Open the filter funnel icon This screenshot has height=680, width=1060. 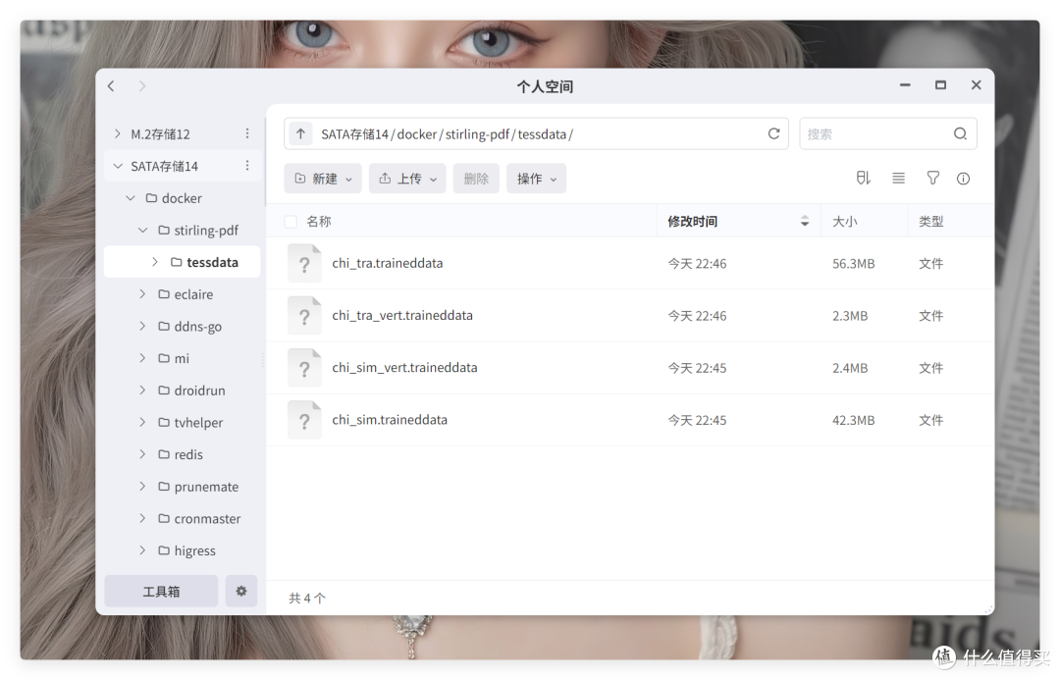[932, 179]
